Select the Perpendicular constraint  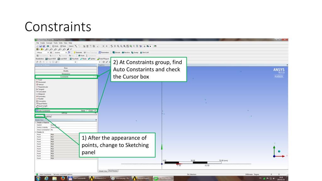click(42, 87)
